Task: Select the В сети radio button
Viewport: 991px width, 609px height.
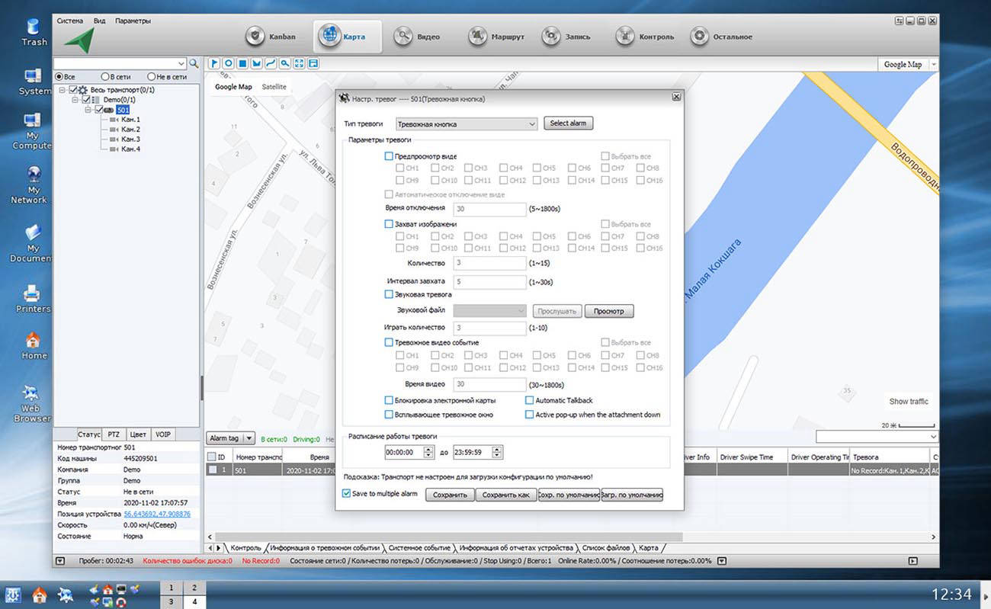Action: click(x=105, y=77)
